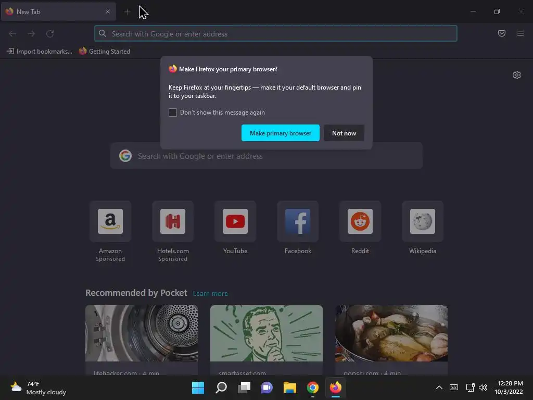This screenshot has width=533, height=400.
Task: Open the smartasset.com article thumbnail
Action: (x=266, y=333)
